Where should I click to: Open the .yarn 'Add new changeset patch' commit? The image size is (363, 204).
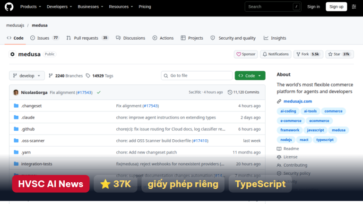click(x=147, y=152)
